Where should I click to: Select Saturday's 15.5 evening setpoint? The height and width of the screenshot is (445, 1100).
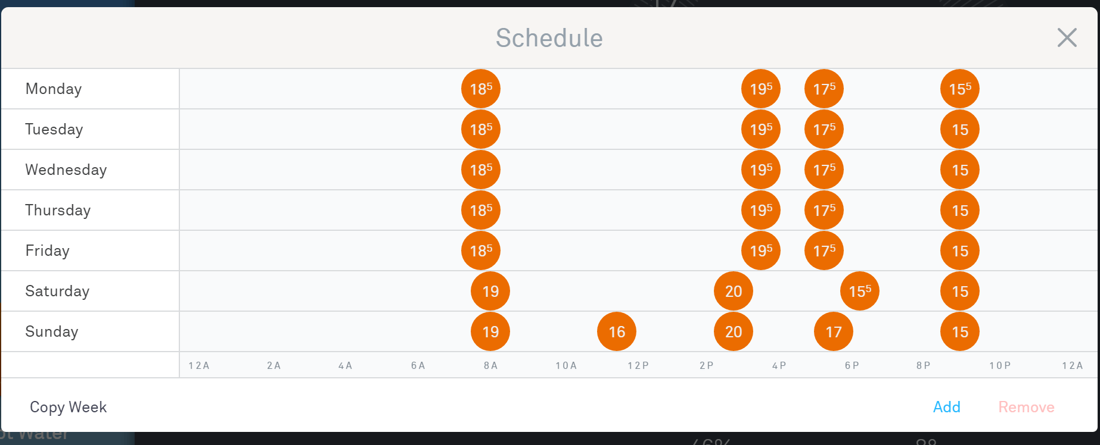coord(860,292)
